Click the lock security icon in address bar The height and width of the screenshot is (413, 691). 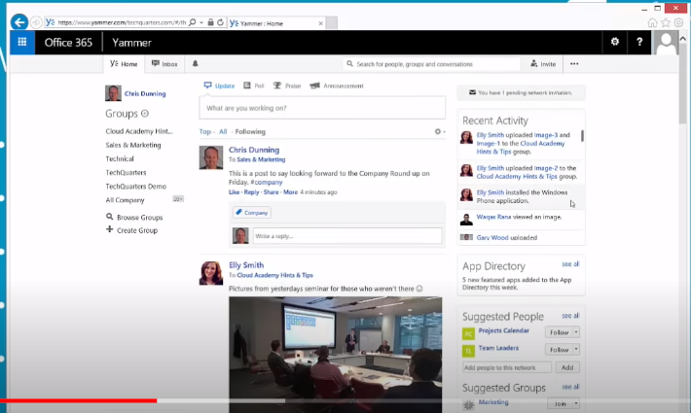click(210, 22)
